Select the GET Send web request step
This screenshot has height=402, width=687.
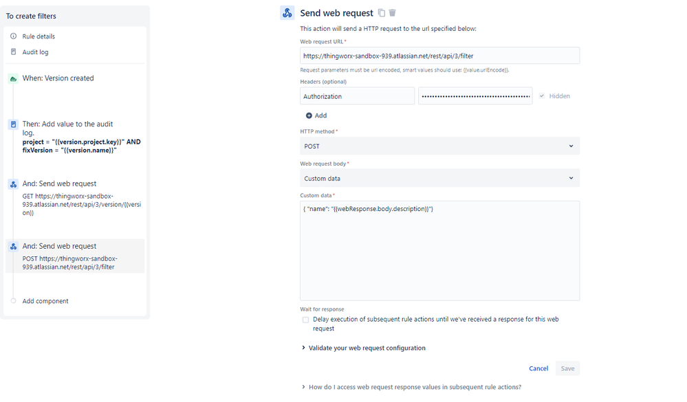pyautogui.click(x=76, y=199)
